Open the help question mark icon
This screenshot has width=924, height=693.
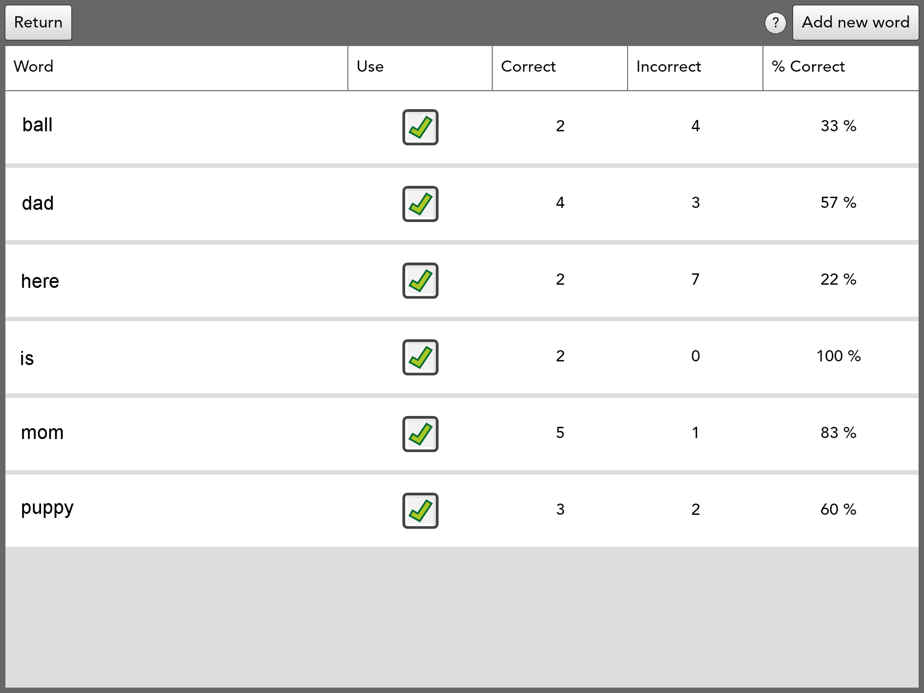pos(775,23)
